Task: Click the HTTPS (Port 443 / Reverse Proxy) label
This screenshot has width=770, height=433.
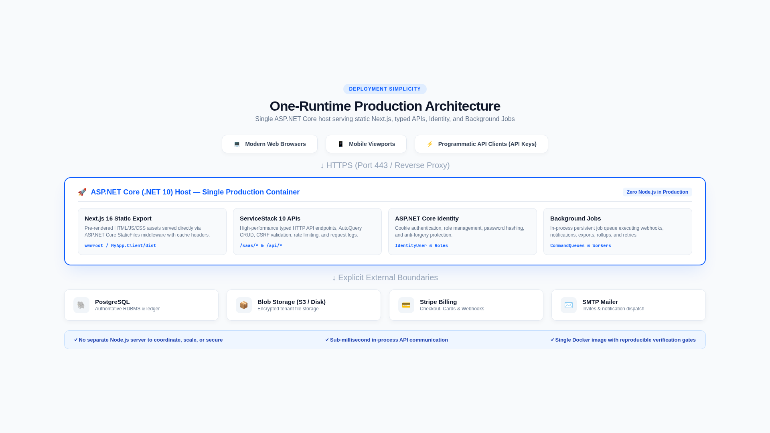Action: pyautogui.click(x=385, y=165)
